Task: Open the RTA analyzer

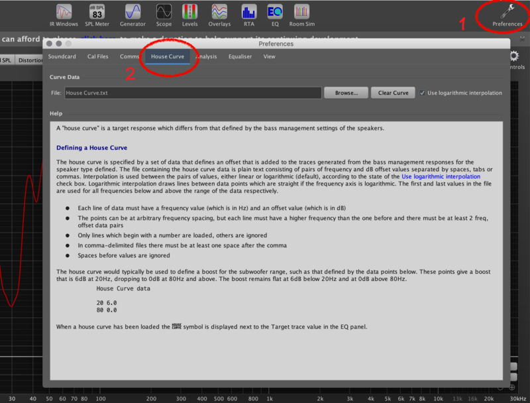Action: pos(248,13)
